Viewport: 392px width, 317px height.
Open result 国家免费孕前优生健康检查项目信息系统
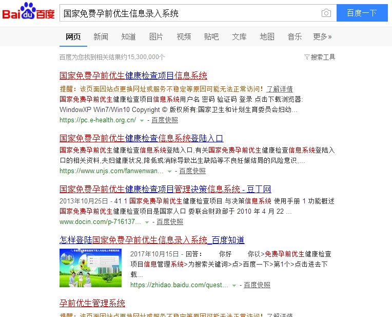[x=133, y=76]
